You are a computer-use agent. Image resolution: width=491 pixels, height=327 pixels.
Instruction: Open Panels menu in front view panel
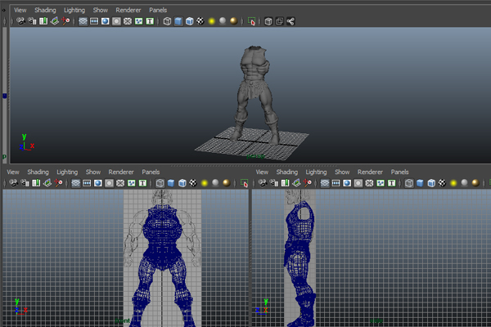tap(151, 172)
